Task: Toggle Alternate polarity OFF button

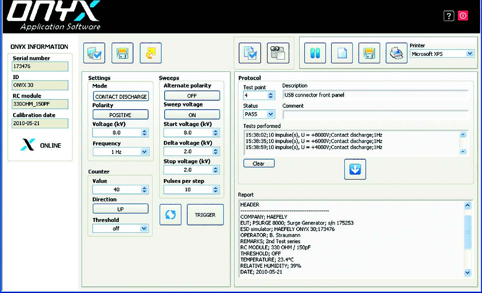Action: coord(192,96)
